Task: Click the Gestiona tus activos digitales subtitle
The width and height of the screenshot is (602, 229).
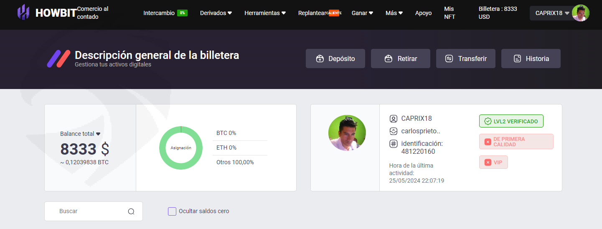Action: pos(113,65)
